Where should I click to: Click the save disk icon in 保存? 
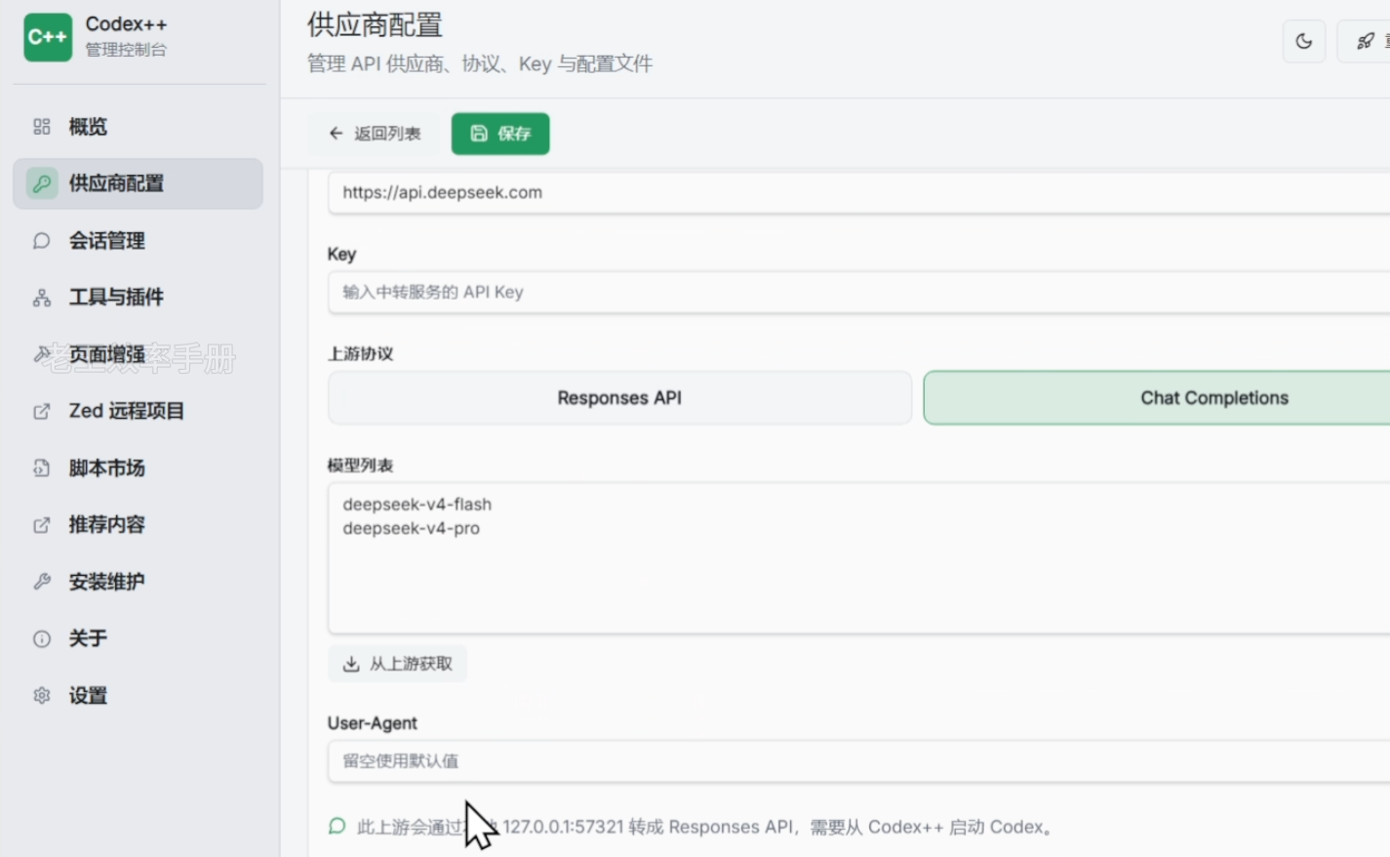[x=479, y=133]
